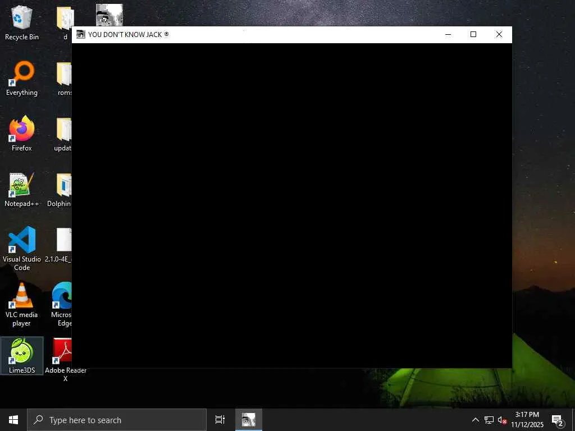Viewport: 575px width, 431px height.
Task: Select the Visual Studio Code desktop icon
Action: pyautogui.click(x=22, y=249)
